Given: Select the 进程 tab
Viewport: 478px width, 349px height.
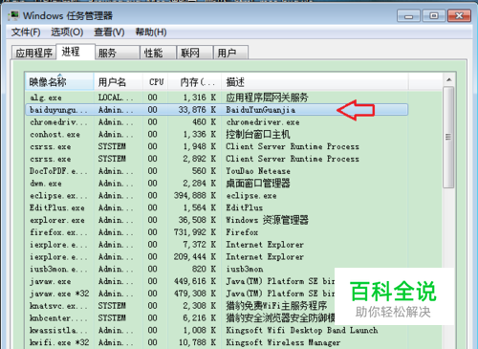Looking at the screenshot, I should point(76,52).
